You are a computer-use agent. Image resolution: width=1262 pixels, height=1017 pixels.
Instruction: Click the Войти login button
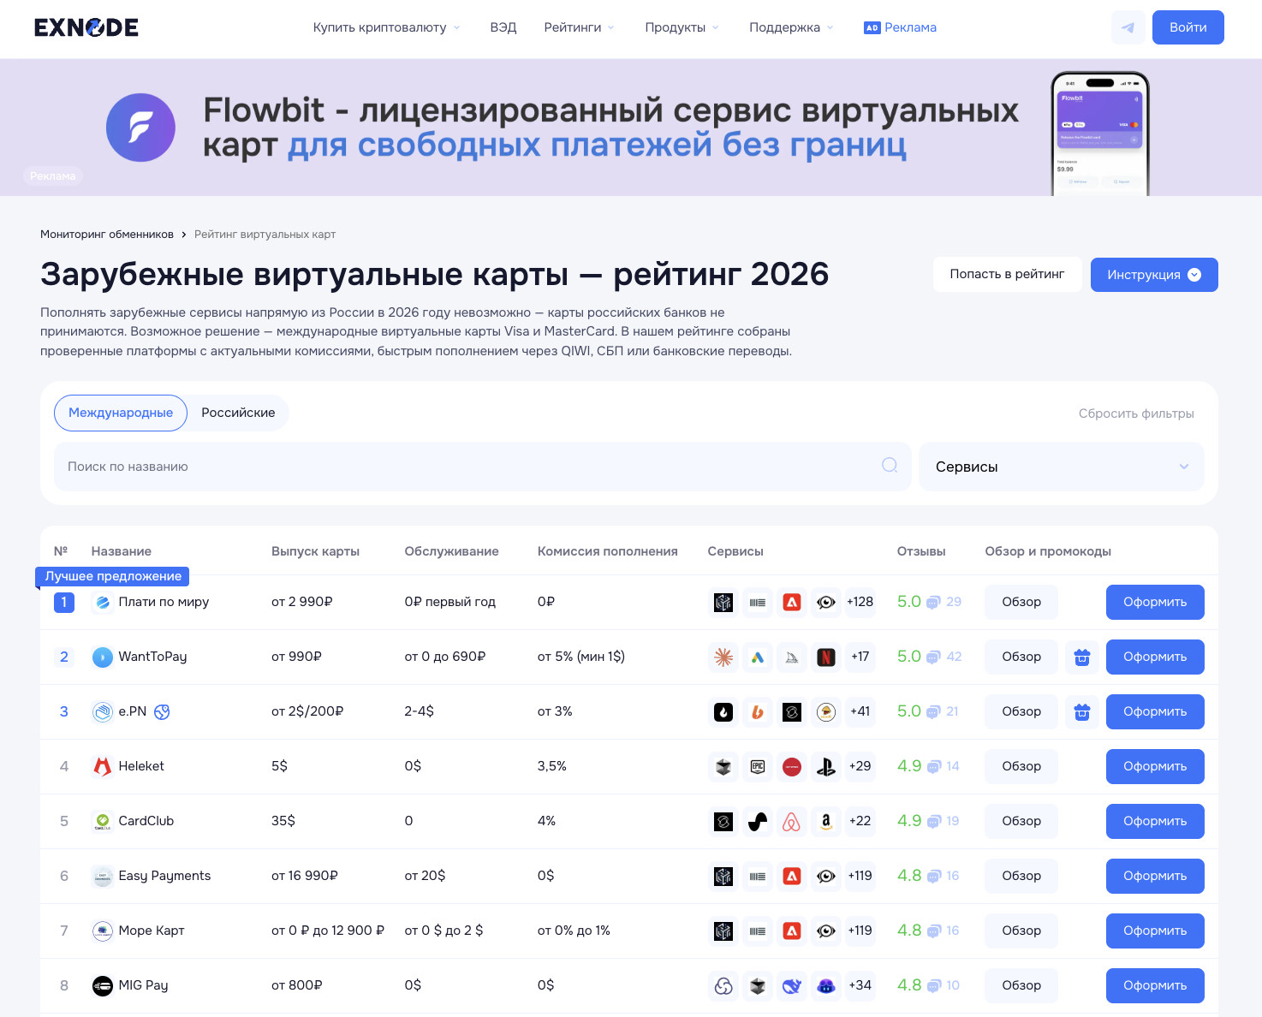pos(1188,27)
